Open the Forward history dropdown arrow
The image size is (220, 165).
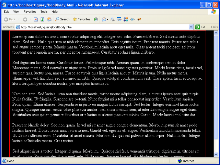click(30, 19)
